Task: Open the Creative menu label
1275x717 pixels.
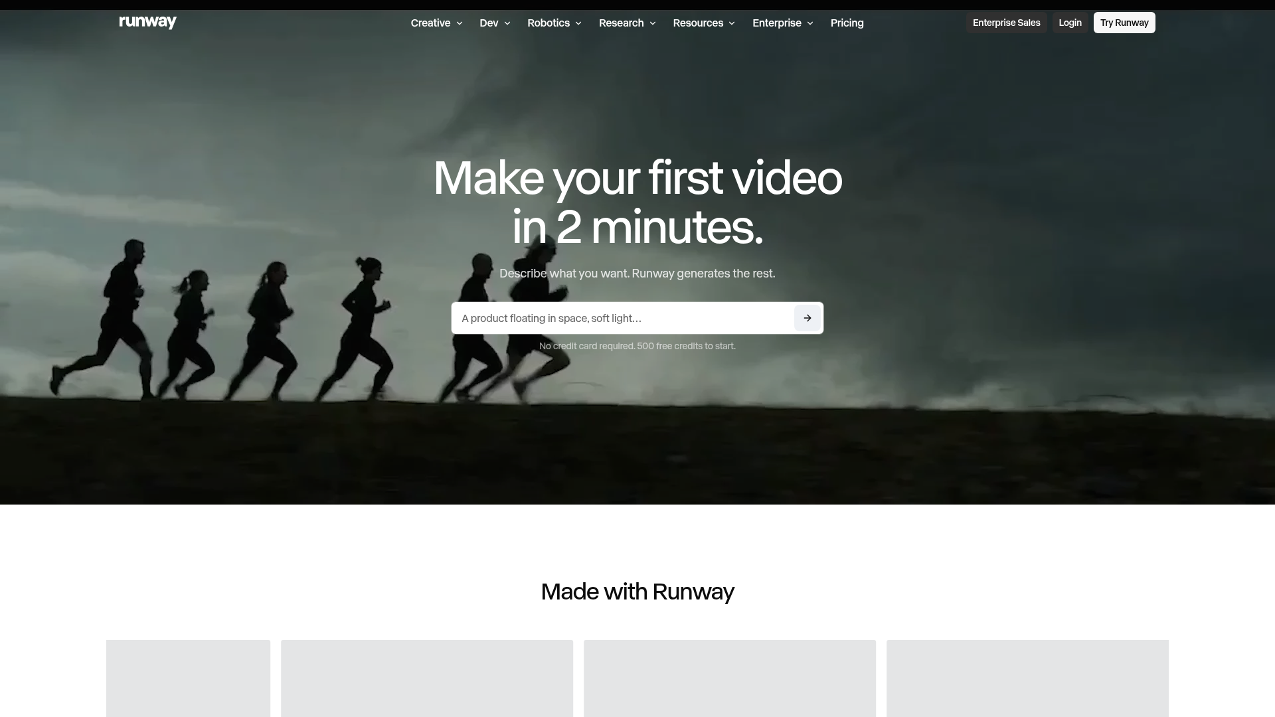Action: (430, 23)
